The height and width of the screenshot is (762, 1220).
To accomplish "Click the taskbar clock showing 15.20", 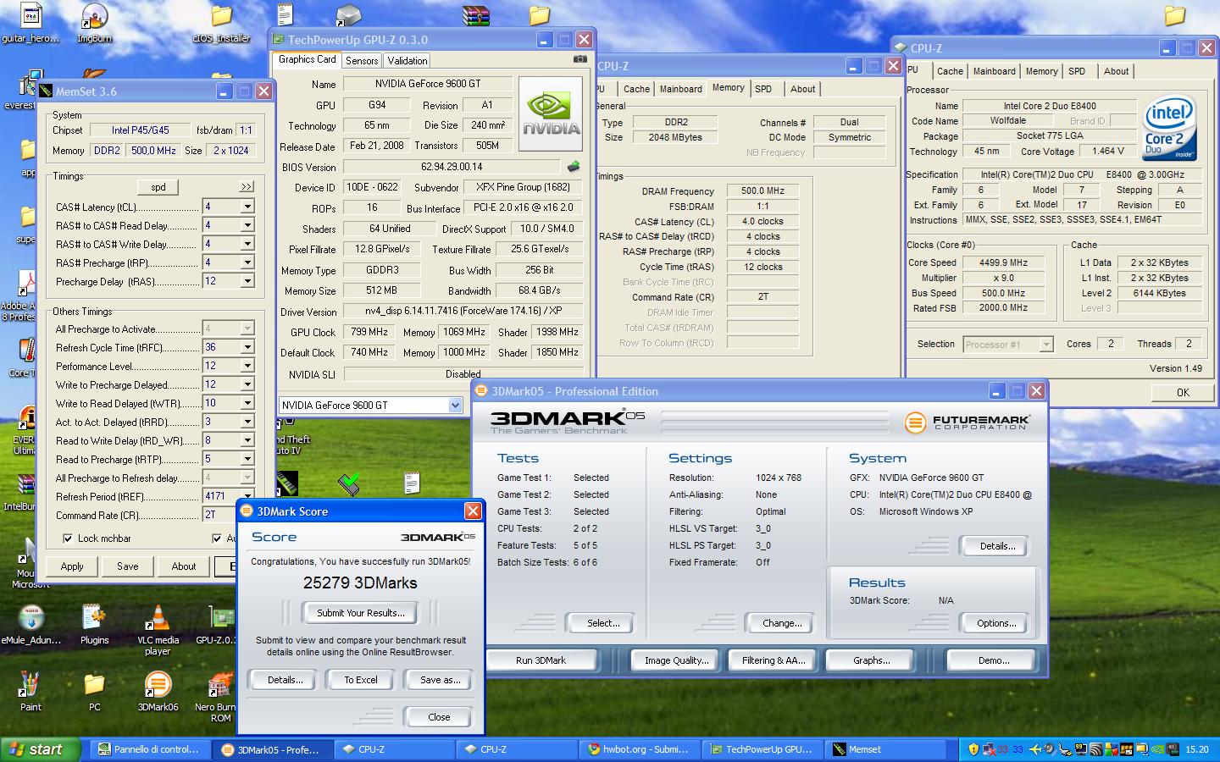I will [x=1196, y=749].
